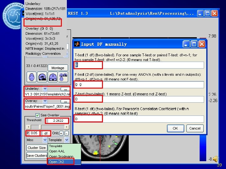The height and width of the screenshot is (169, 226).
Task: Click the threshold slider left arrow
Action: [x=28, y=127]
